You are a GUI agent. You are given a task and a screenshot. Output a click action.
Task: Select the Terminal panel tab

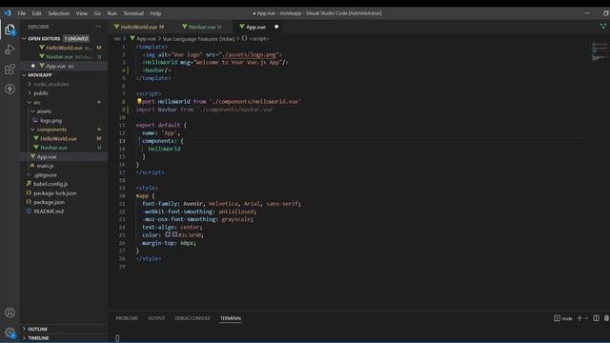click(231, 318)
